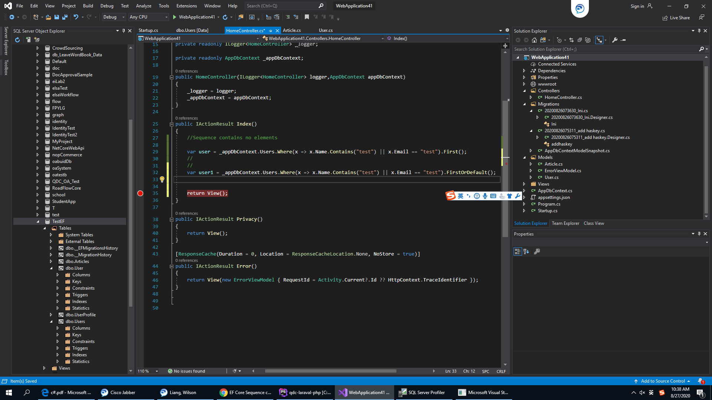The width and height of the screenshot is (712, 400).
Task: Switch to the Startup.cs tab
Action: coord(148,30)
